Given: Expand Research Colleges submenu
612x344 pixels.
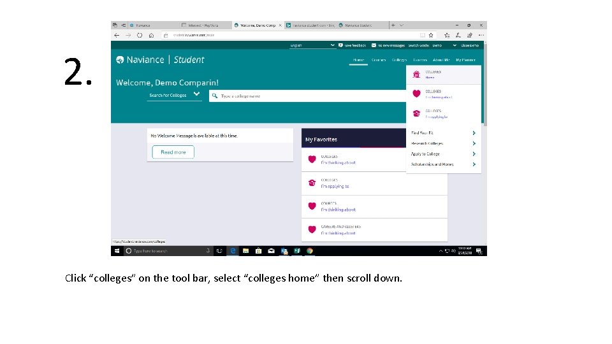Looking at the screenshot, I should pos(444,143).
